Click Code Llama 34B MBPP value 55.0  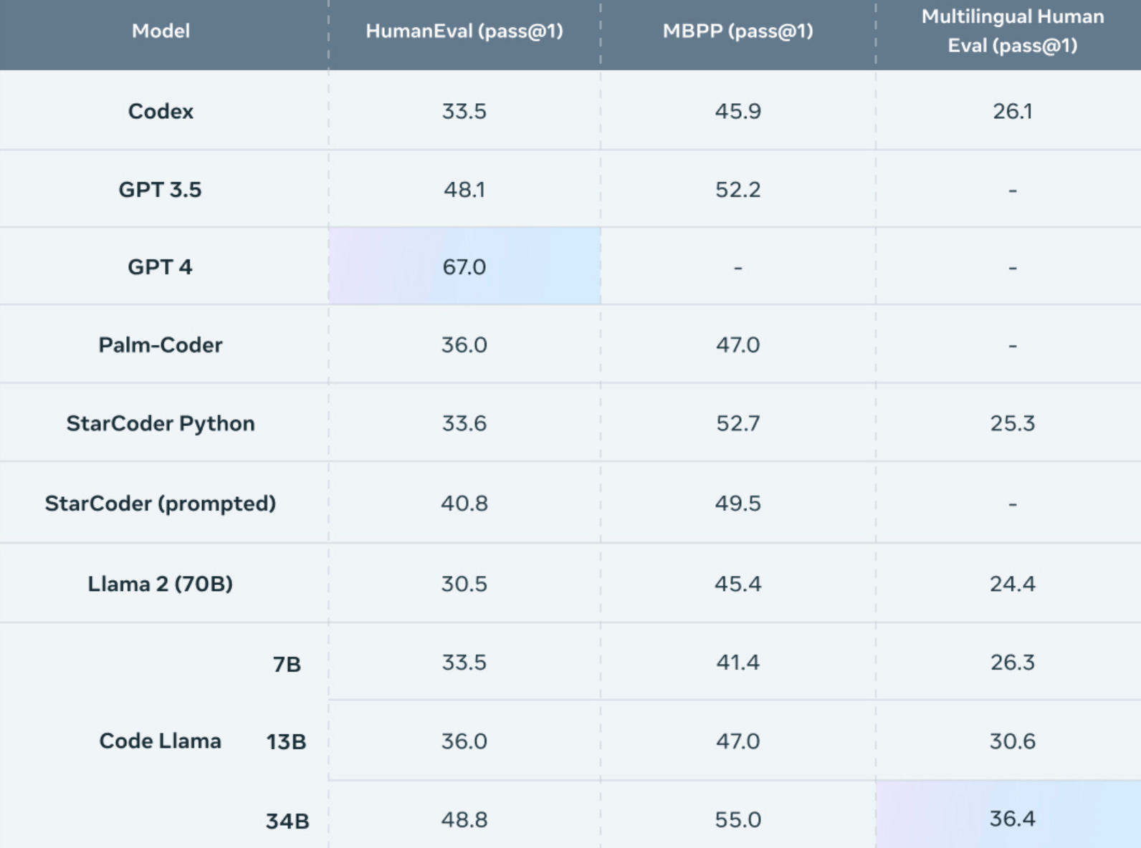pyautogui.click(x=737, y=819)
